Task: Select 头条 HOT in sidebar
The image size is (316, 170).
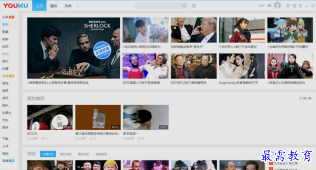Action: (8, 17)
